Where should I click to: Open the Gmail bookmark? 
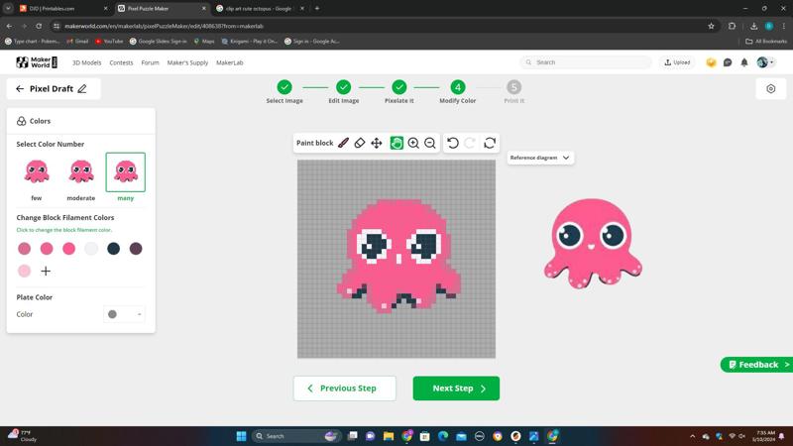(77, 41)
